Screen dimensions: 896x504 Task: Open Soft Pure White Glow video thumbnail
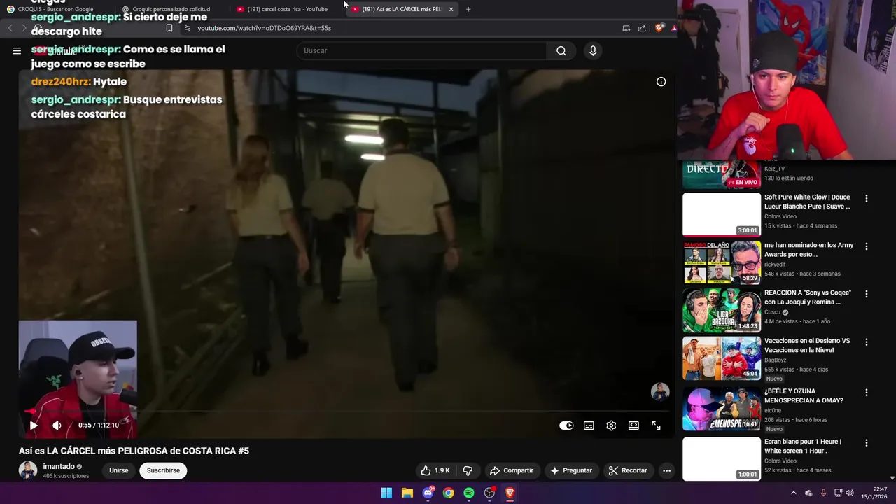722,214
